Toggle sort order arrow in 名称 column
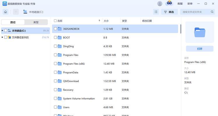This screenshot has width=218, height=116. pyautogui.click(x=99, y=21)
